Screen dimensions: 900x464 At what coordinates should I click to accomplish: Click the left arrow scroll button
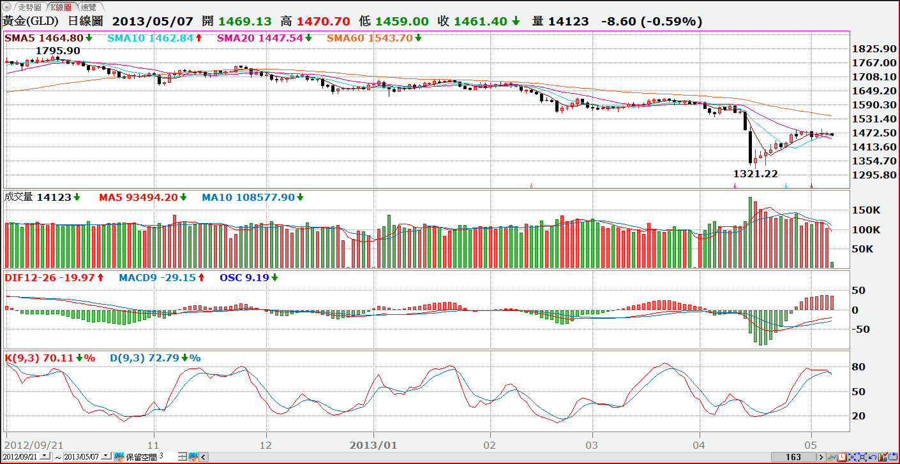pos(204,457)
